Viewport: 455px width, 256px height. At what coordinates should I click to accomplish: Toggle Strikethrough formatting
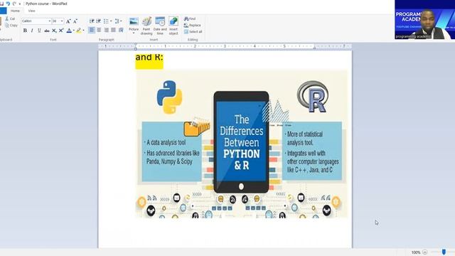pos(47,30)
